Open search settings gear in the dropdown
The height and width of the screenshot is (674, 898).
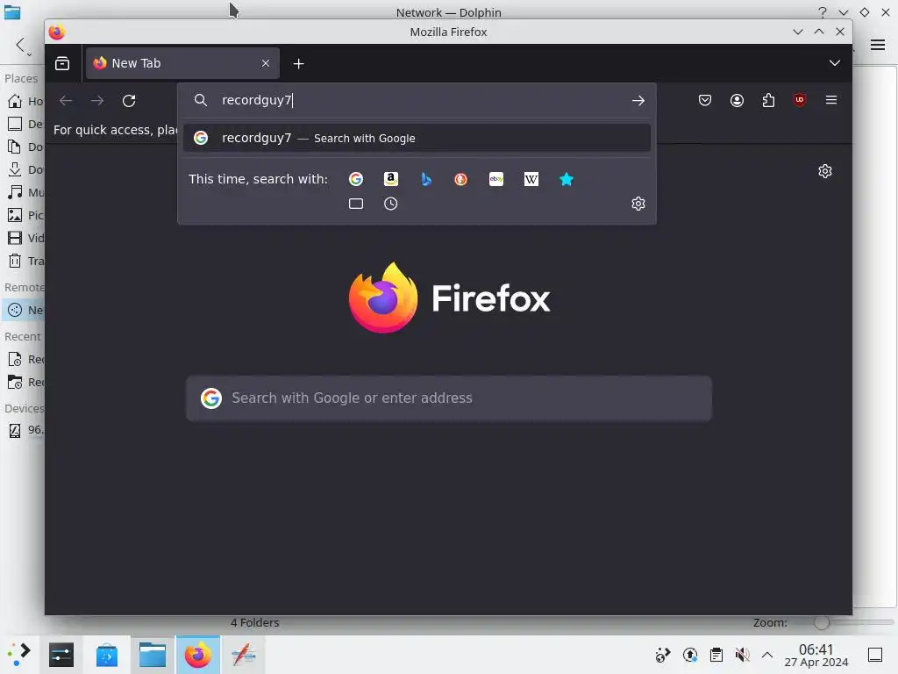[x=638, y=204]
